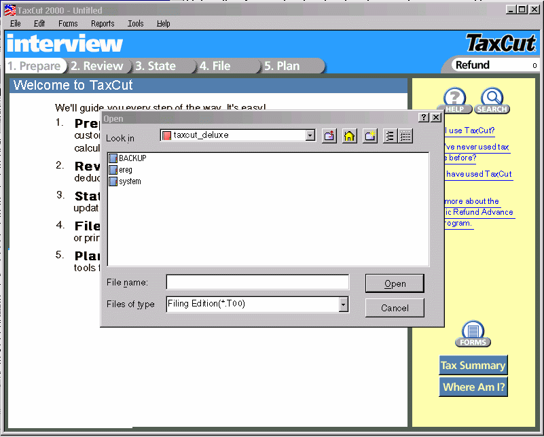Expand the Files of type dropdown arrow
Screen dimensions: 544x437
(344, 304)
